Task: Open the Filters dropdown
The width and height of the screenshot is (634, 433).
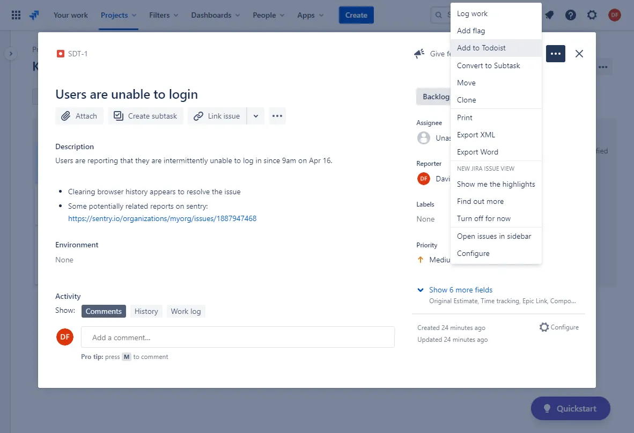Action: click(x=164, y=15)
